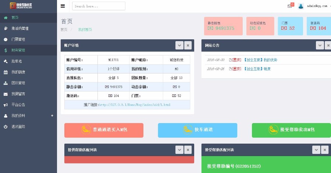Click the calendar icon beside 我的额度
This screenshot has height=173, width=331.
(6, 72)
